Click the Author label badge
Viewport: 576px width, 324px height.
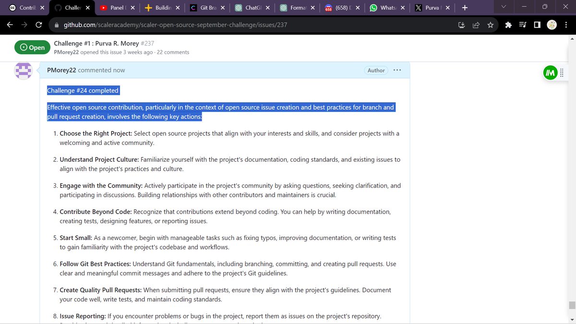[376, 70]
